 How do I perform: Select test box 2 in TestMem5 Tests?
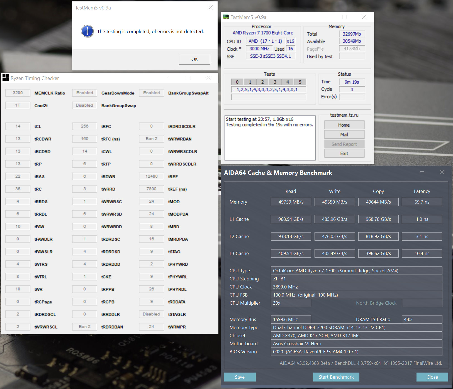coord(262,82)
